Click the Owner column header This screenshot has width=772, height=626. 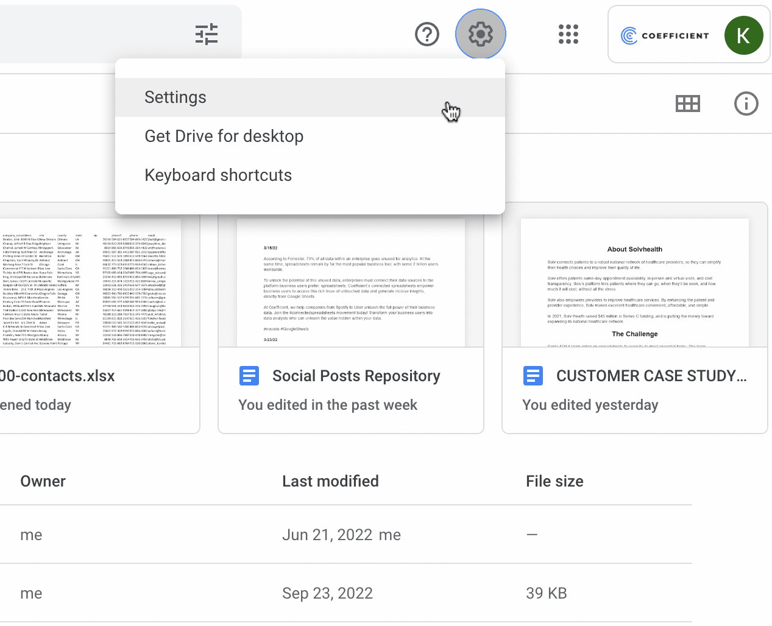tap(43, 481)
